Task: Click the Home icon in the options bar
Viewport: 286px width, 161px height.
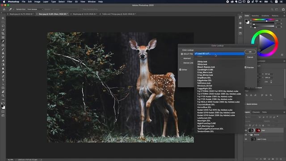Action: (4, 9)
